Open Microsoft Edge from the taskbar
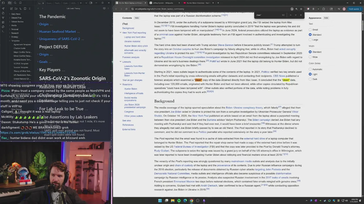The image size is (364, 204). [185, 201]
